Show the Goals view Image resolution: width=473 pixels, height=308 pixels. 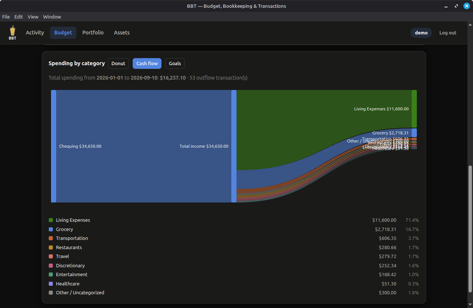pyautogui.click(x=175, y=63)
